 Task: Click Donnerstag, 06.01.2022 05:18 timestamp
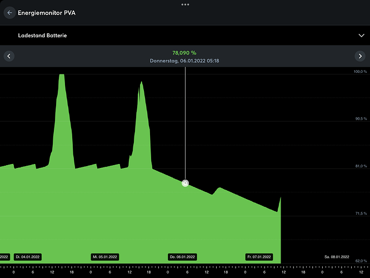coord(184,61)
